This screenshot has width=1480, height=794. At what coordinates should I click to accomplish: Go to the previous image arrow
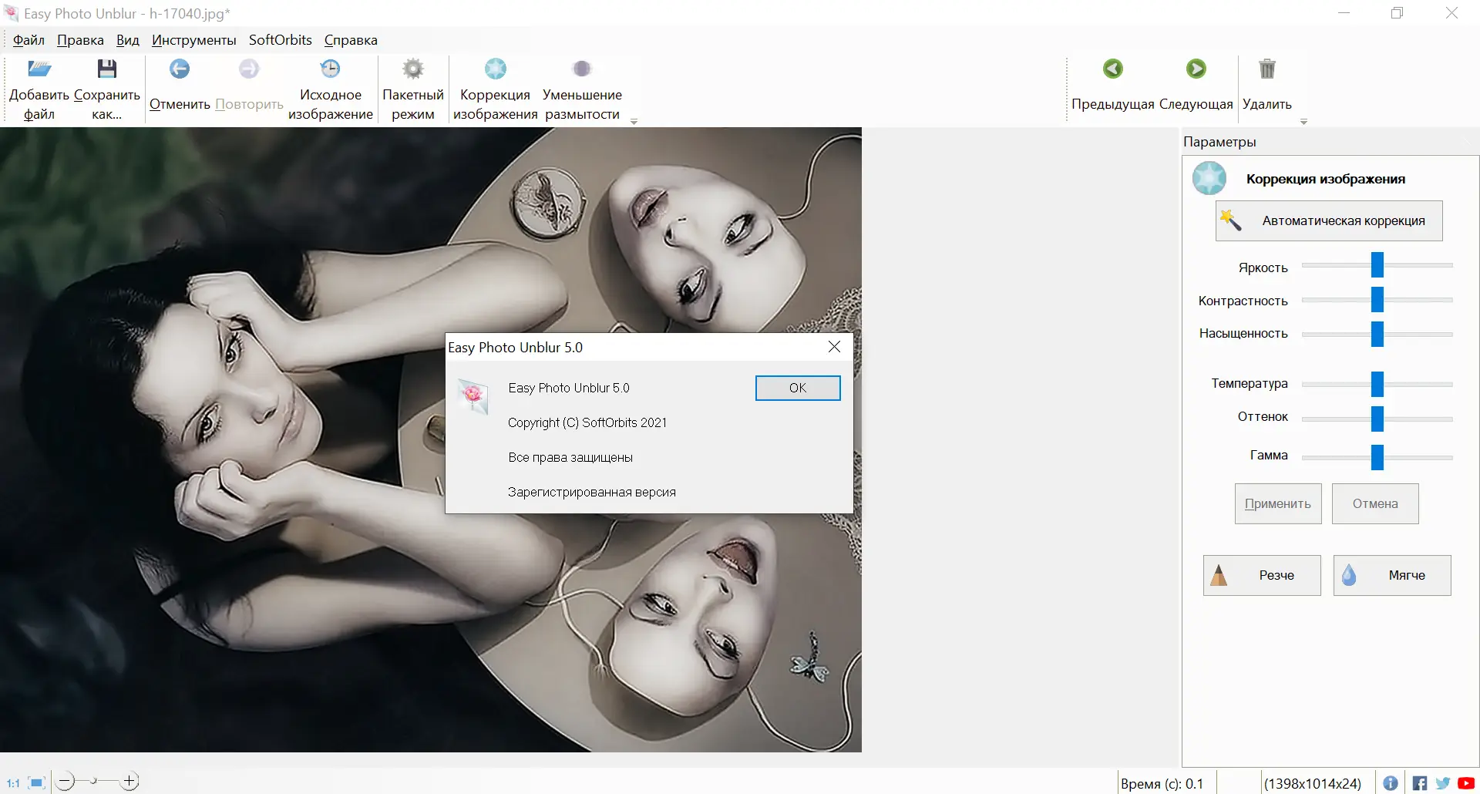point(1113,69)
